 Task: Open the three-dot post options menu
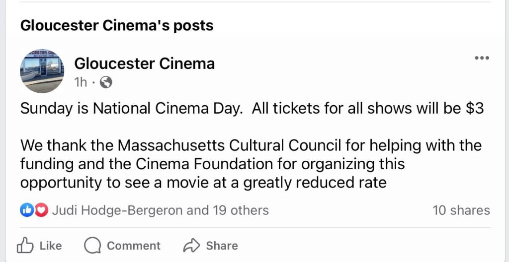pos(482,58)
